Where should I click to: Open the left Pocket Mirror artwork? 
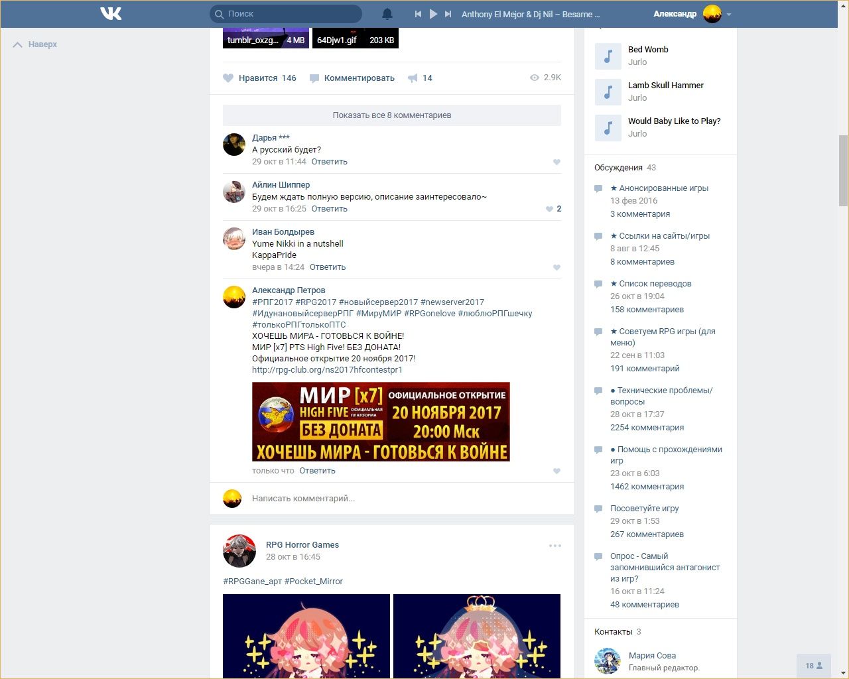coord(306,636)
